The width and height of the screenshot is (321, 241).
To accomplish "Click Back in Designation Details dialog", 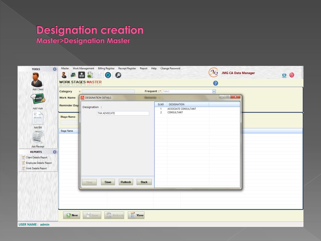I will click(144, 182).
